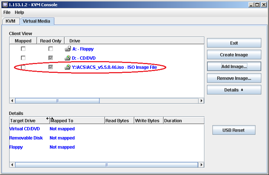This screenshot has height=175, width=269.
Task: Select the 'Floppy' target drive row
Action: [16, 147]
